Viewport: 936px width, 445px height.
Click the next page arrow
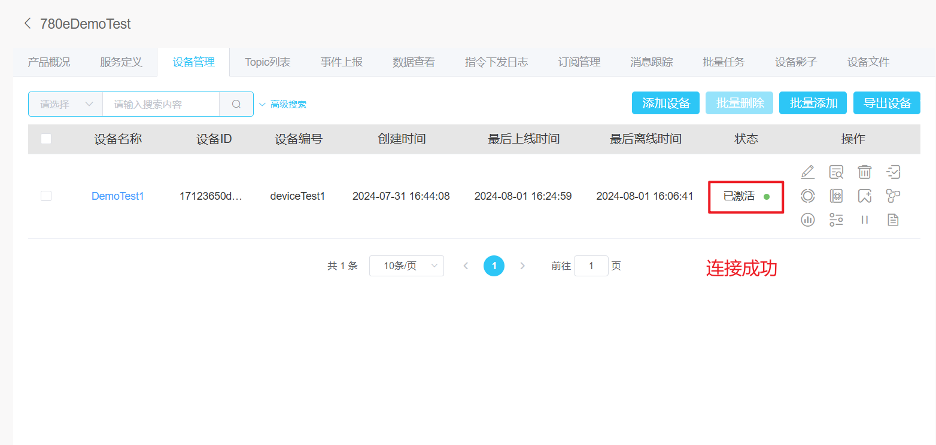522,266
